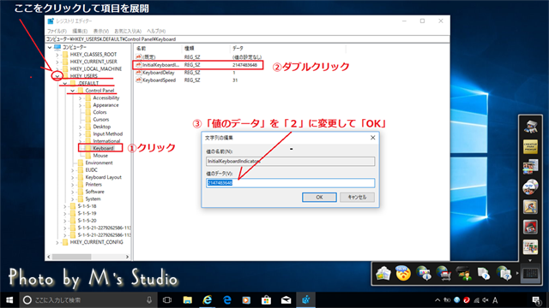This screenshot has width=549, height=308.
Task: Open the ヘルプ(H) menu
Action: (156, 31)
